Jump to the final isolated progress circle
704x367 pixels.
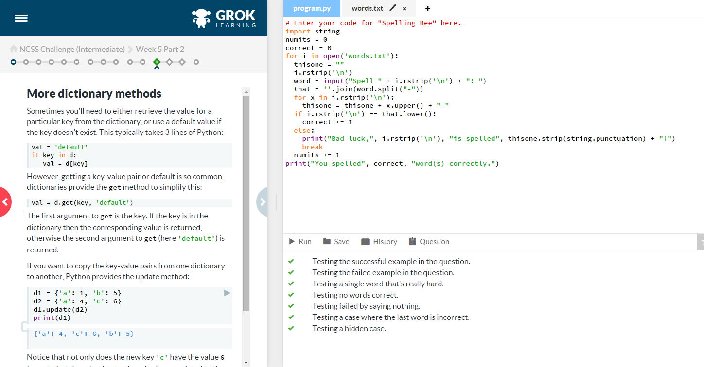tap(196, 62)
